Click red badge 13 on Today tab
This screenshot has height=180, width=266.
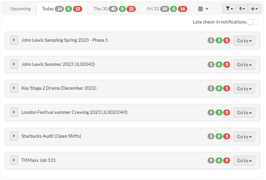click(x=78, y=9)
